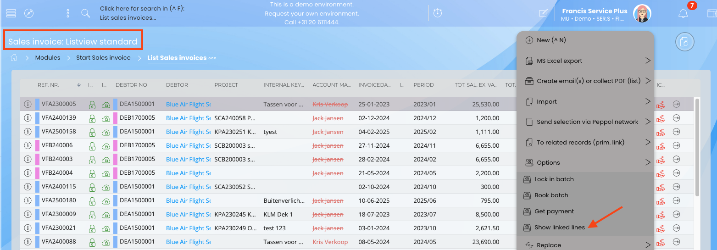The width and height of the screenshot is (717, 250).
Task: Click the notification bell icon
Action: pyautogui.click(x=683, y=14)
